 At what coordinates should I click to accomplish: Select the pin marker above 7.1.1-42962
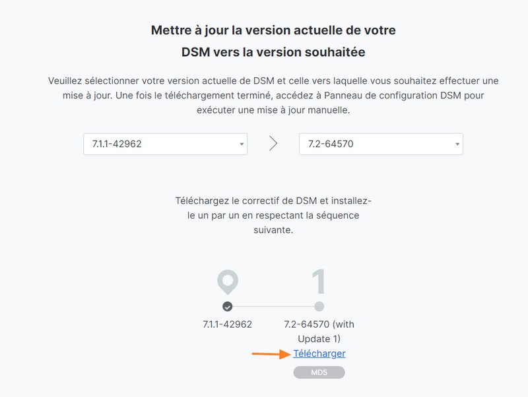point(228,283)
